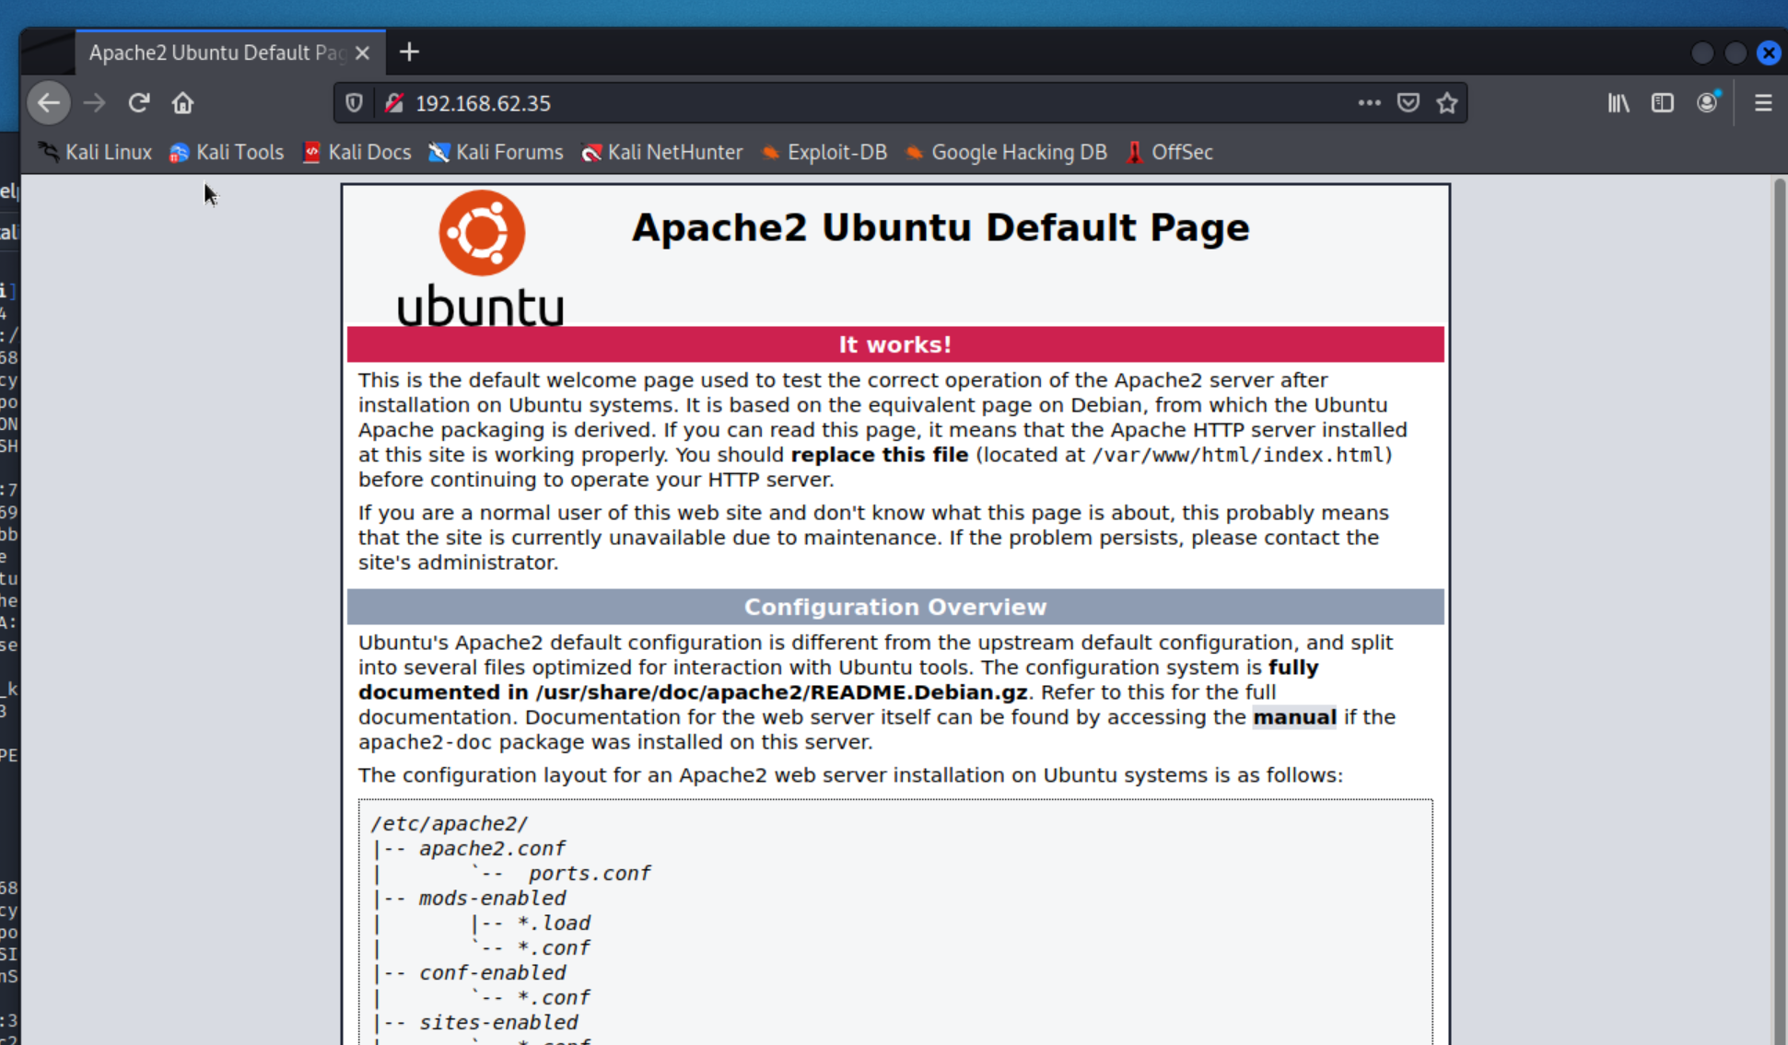Screen dimensions: 1788x1045
Task: Open the hamburger application menu
Action: click(1763, 103)
